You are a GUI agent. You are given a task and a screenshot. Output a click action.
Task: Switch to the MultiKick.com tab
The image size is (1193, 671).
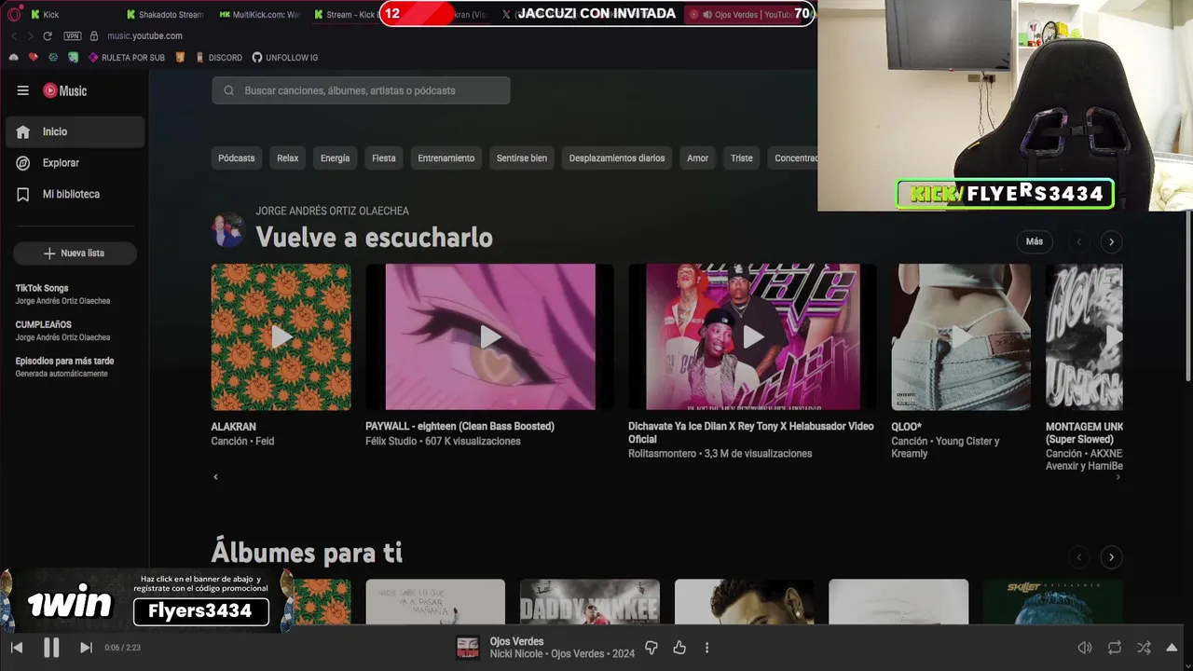click(x=259, y=15)
